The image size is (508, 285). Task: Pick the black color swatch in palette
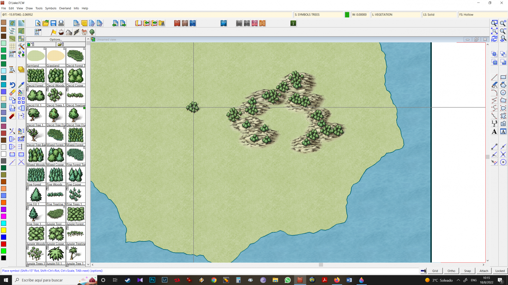[x=3, y=258]
